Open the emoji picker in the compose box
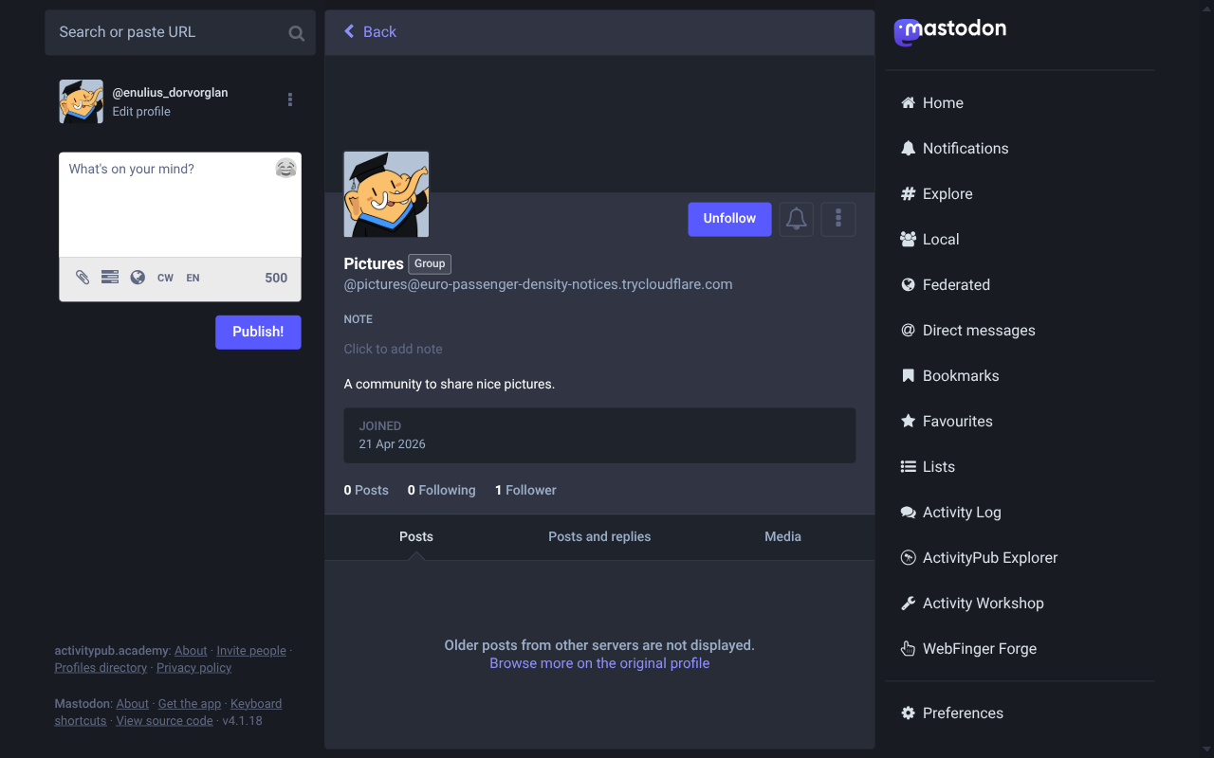The height and width of the screenshot is (758, 1214). click(284, 167)
